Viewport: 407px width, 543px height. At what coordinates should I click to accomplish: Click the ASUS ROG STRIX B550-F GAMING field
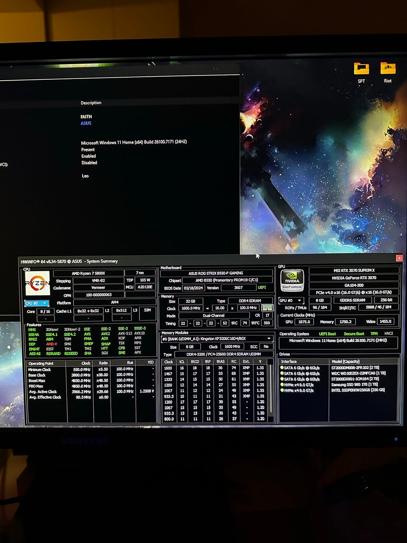pyautogui.click(x=216, y=273)
